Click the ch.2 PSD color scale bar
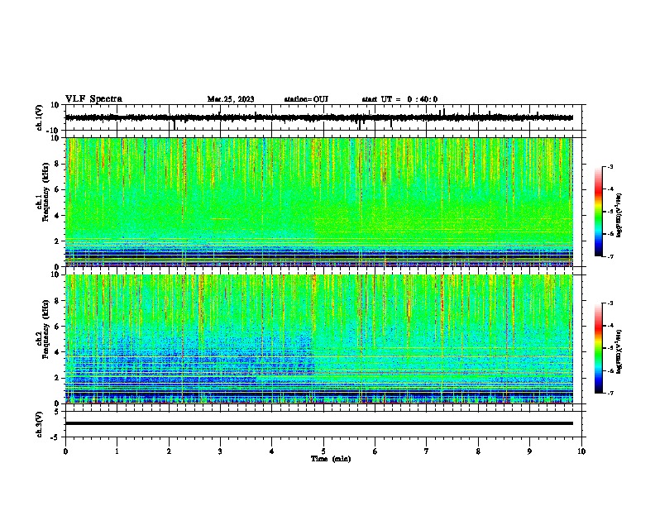This screenshot has height=506, width=655. [599, 348]
